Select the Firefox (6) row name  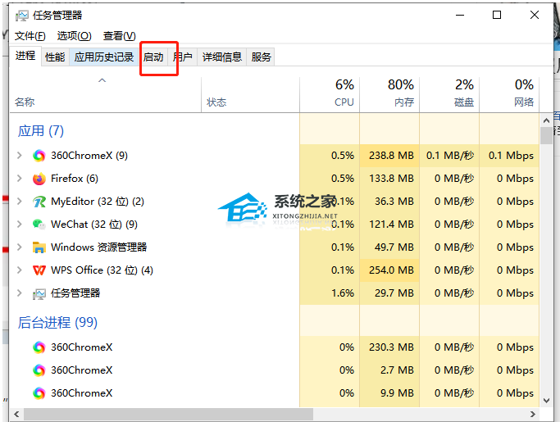tap(75, 179)
